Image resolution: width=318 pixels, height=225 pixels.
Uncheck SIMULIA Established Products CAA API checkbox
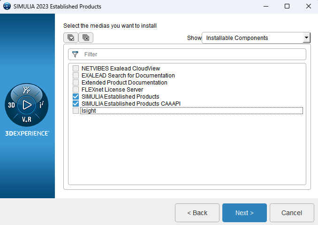[x=76, y=103]
